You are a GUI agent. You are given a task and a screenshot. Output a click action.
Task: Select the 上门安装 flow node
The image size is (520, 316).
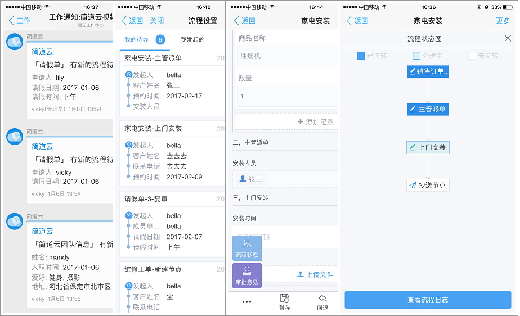click(x=428, y=147)
